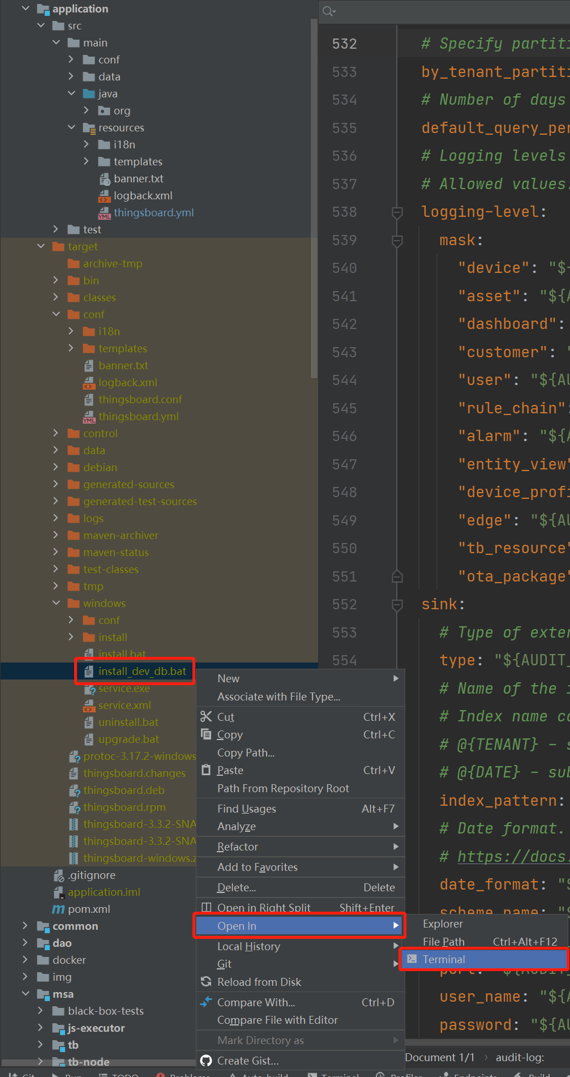Select install.bat in the windows folder
Image resolution: width=570 pixels, height=1077 pixels.
click(x=122, y=654)
